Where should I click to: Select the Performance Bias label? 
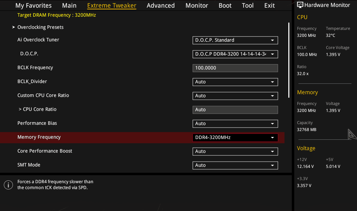click(x=37, y=123)
